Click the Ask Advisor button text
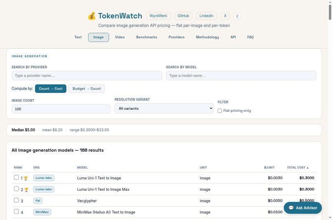 coord(306,208)
